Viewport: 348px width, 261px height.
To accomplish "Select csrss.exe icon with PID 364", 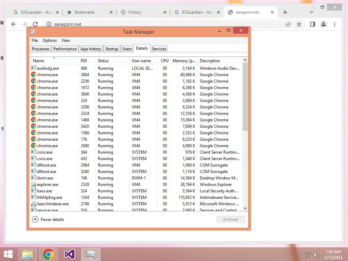I will 34,152.
